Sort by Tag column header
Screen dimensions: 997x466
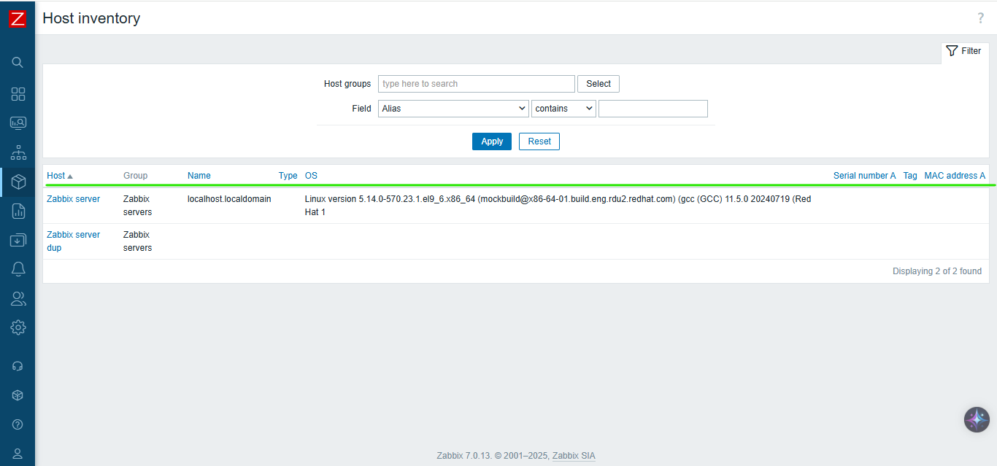point(910,176)
